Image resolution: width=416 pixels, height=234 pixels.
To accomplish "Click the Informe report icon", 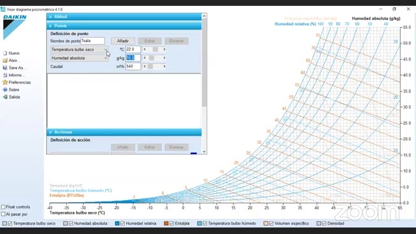I will click(x=5, y=75).
